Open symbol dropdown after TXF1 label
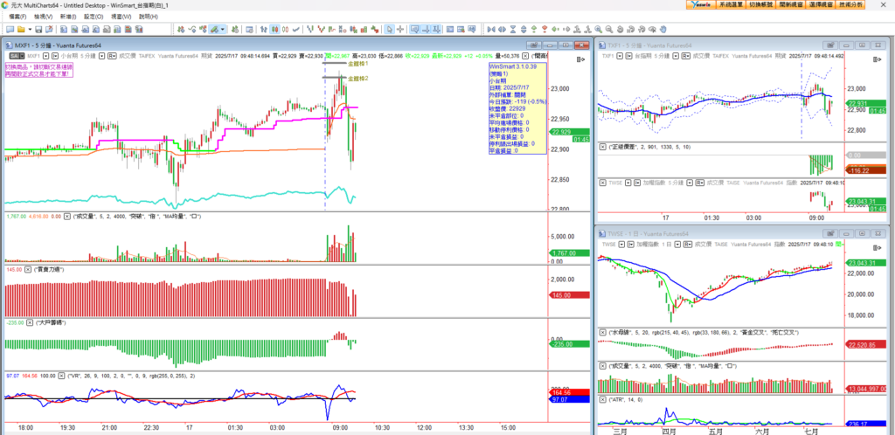The width and height of the screenshot is (895, 435). [x=620, y=56]
